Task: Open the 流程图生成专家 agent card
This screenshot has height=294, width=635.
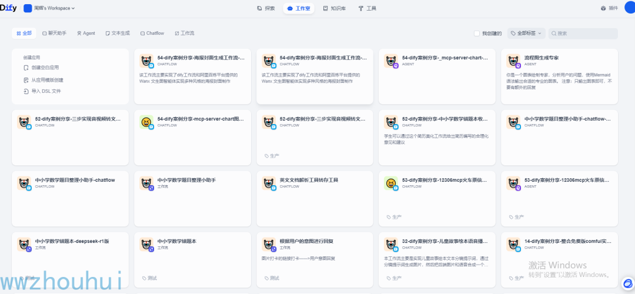Action: (559, 76)
